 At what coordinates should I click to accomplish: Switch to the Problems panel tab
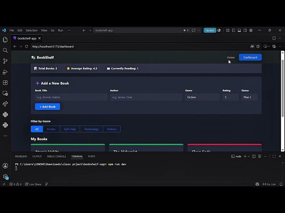21,156
